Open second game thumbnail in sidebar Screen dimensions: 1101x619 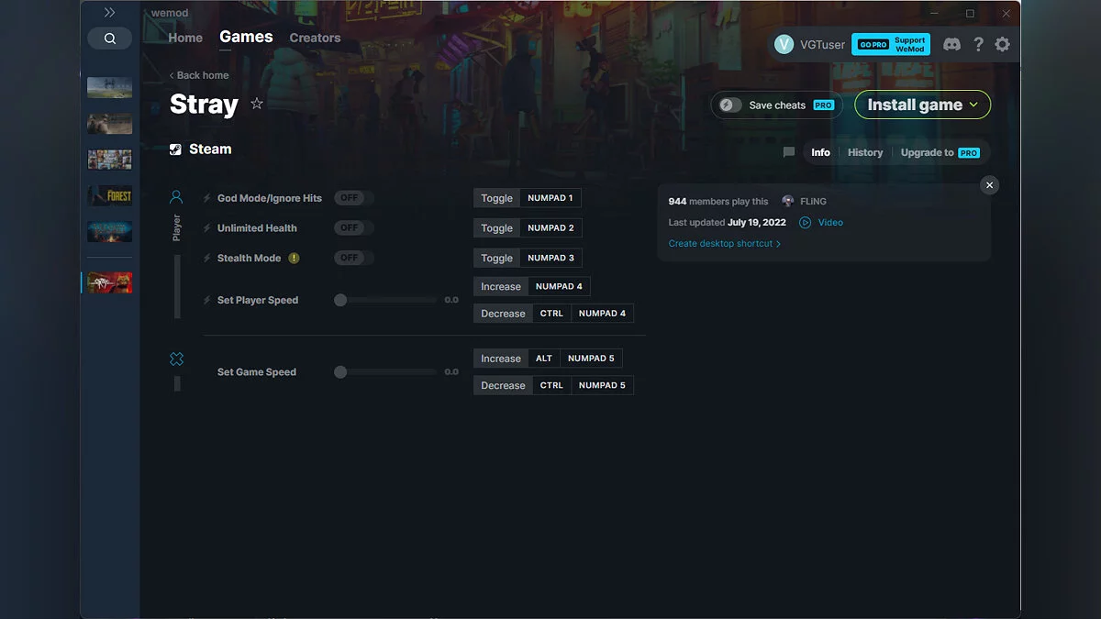click(x=109, y=124)
